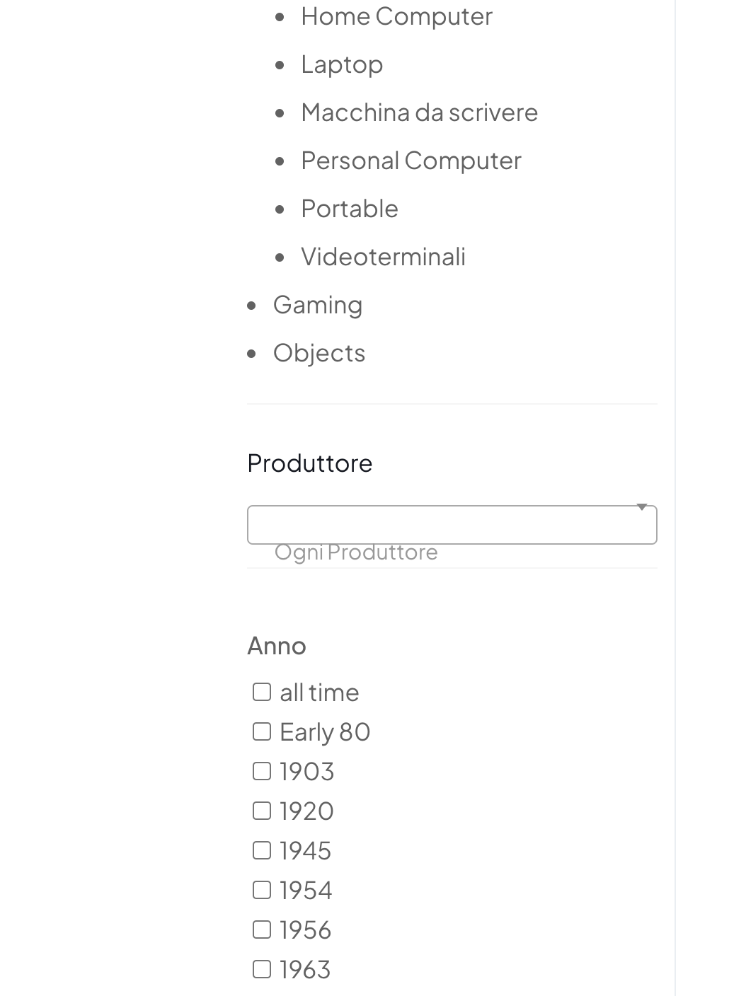This screenshot has width=746, height=996.
Task: Check the 1945 year box
Action: [x=262, y=850]
